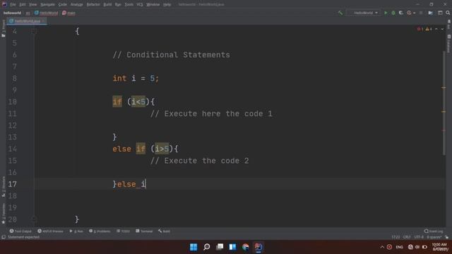Open the Favorites tool window sidebar
452x254 pixels.
click(x=3, y=214)
